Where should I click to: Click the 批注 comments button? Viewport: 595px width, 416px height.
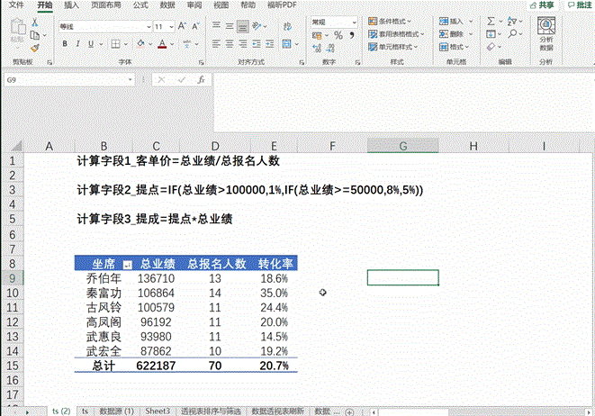576,5
